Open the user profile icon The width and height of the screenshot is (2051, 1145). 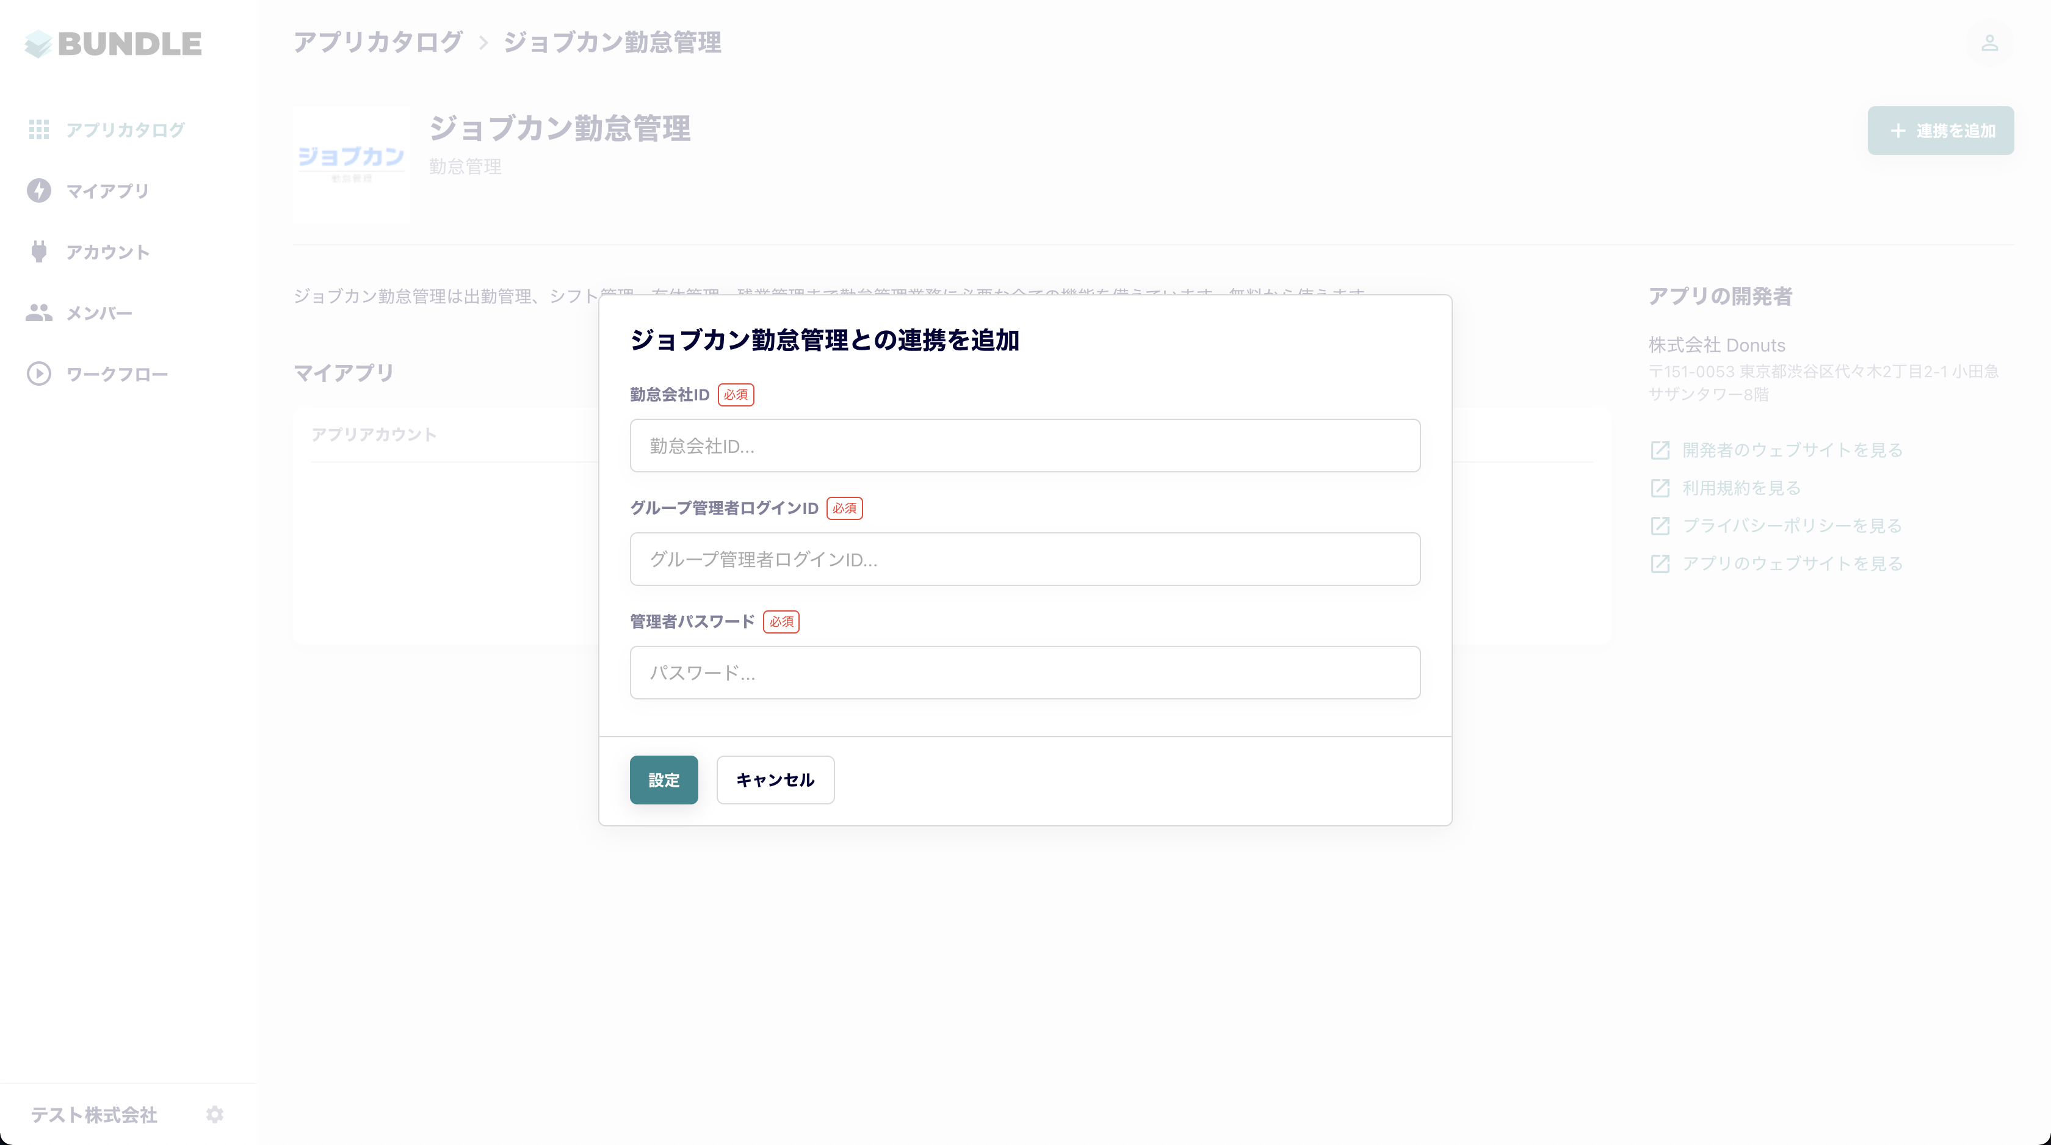(x=1990, y=43)
